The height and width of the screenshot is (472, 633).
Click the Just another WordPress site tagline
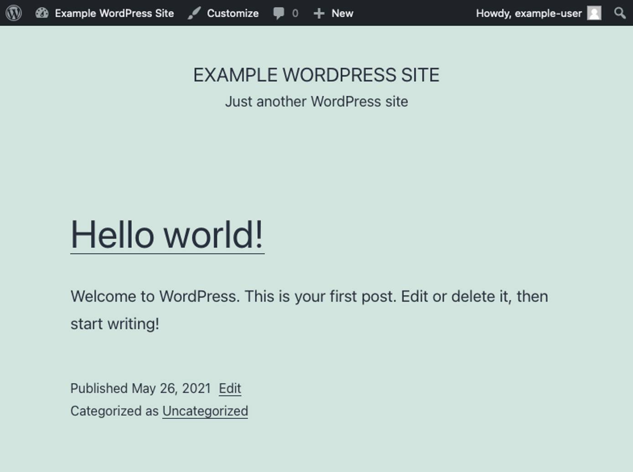[x=316, y=101]
